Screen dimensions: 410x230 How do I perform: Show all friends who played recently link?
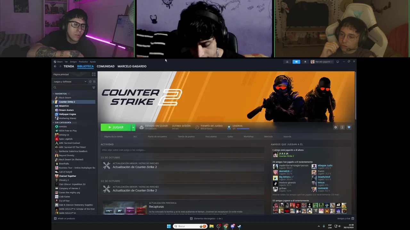[306, 195]
